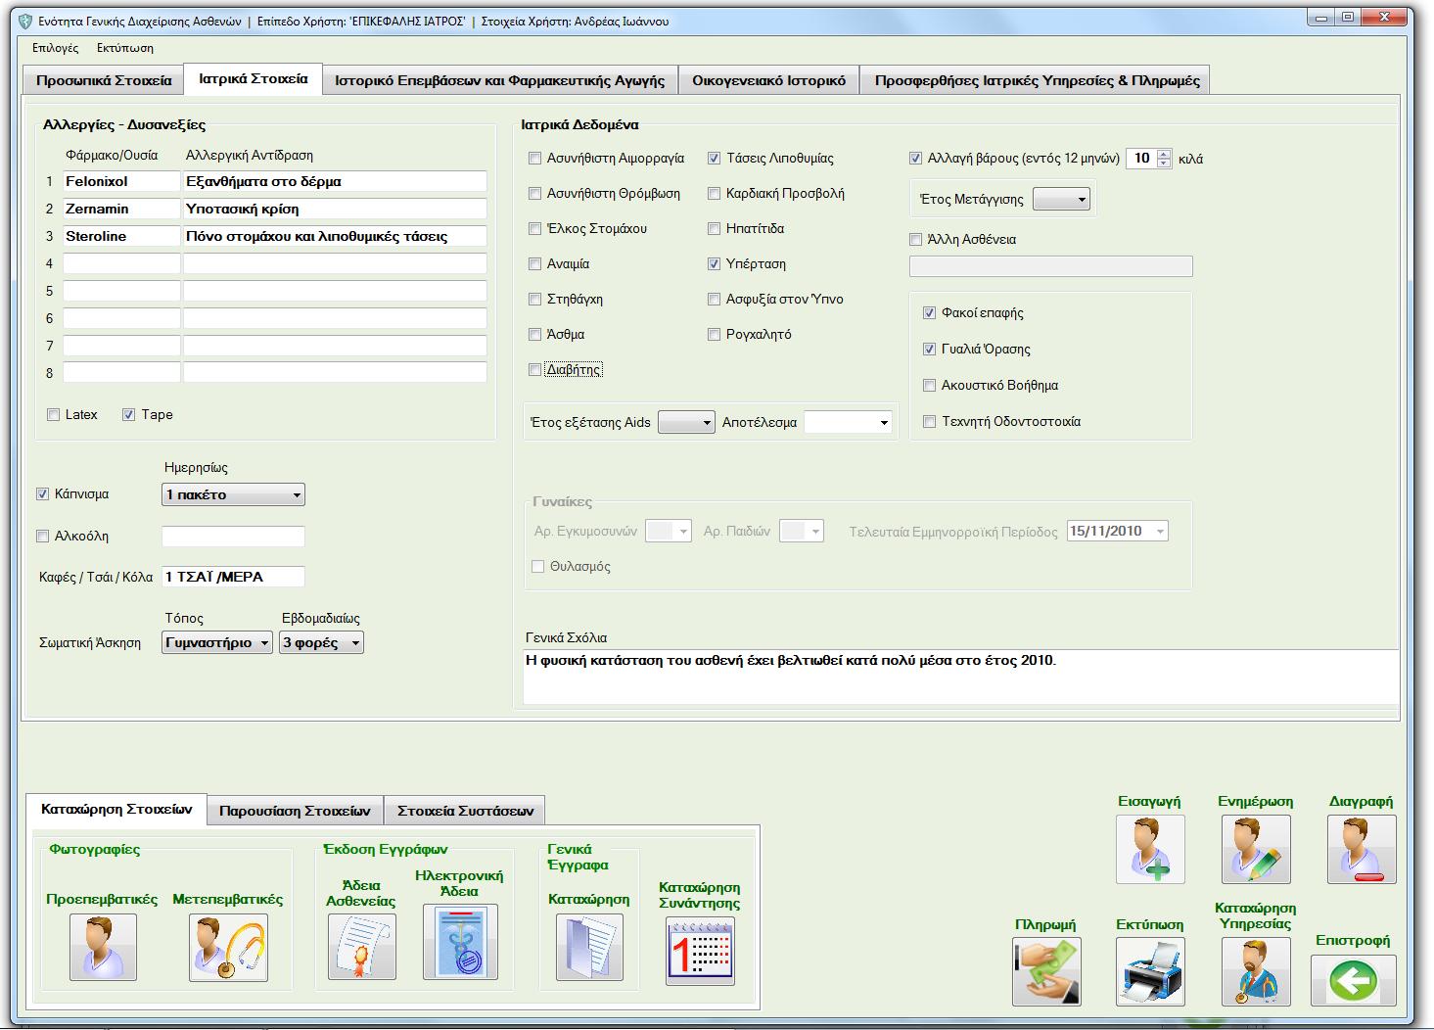
Task: Increase the weight change kilos stepper
Action: [x=1163, y=154]
